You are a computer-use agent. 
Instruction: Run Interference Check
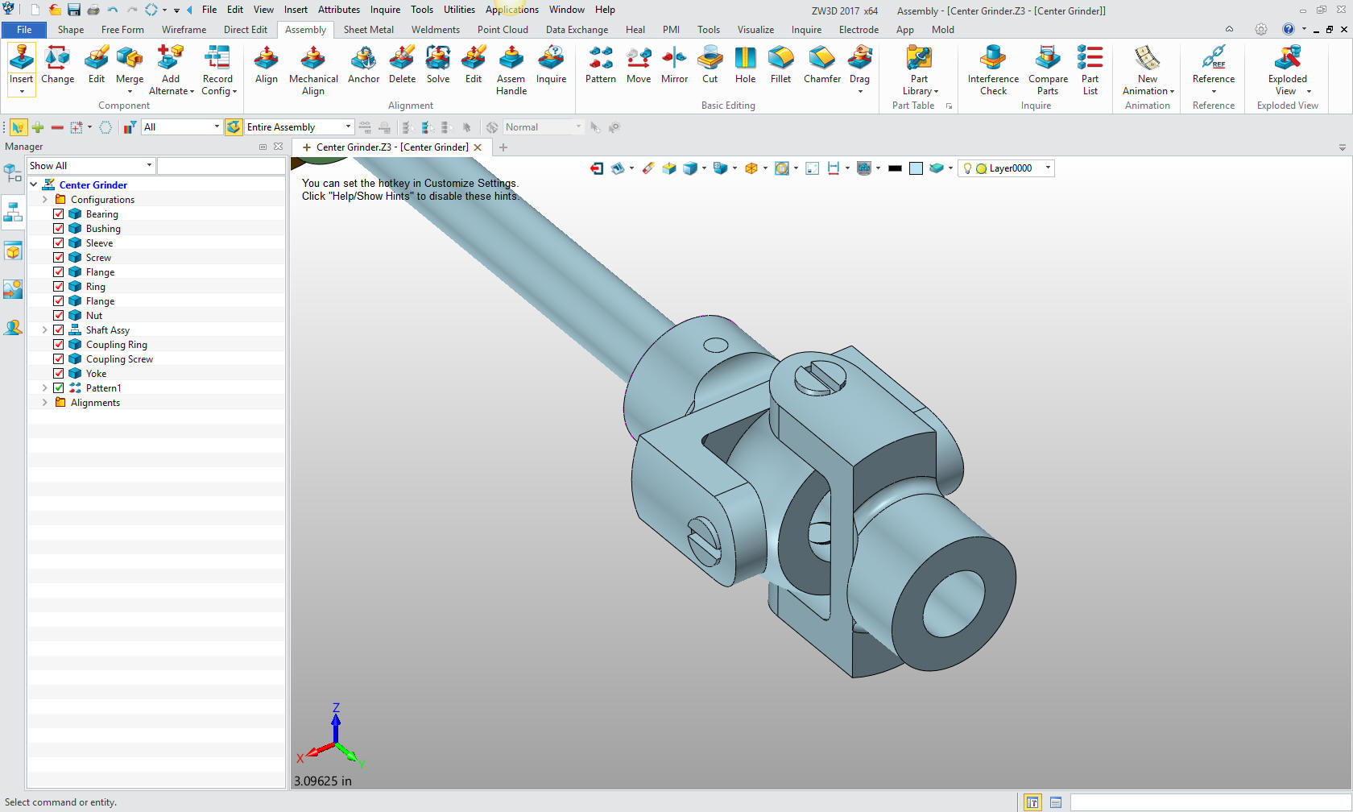[993, 71]
